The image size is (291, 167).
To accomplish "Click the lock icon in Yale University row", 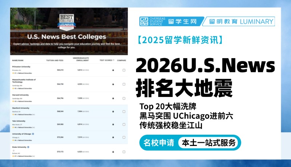I will click(x=113, y=125).
